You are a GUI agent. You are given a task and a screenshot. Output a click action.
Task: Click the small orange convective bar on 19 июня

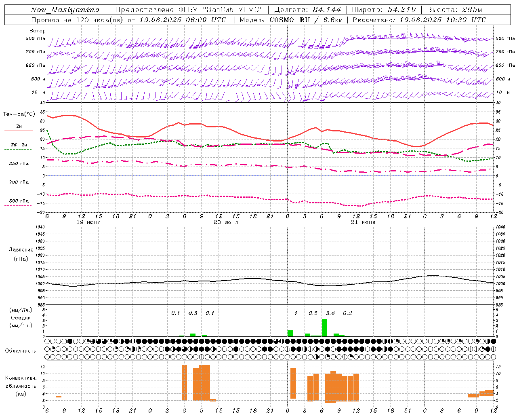[x=59, y=397]
